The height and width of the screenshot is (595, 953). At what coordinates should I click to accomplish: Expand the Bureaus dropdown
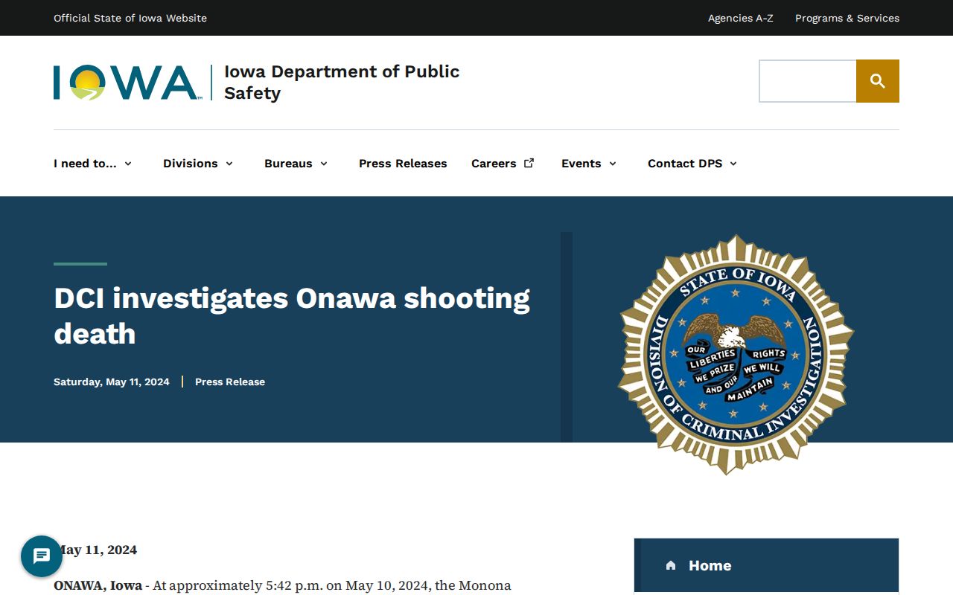point(296,164)
